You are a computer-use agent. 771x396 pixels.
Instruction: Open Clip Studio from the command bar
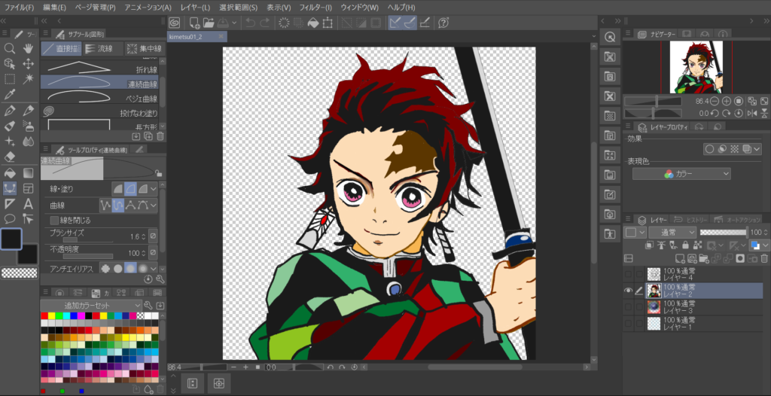click(x=174, y=23)
